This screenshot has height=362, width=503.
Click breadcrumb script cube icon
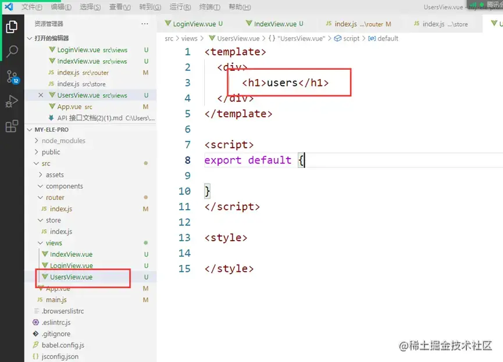click(338, 38)
